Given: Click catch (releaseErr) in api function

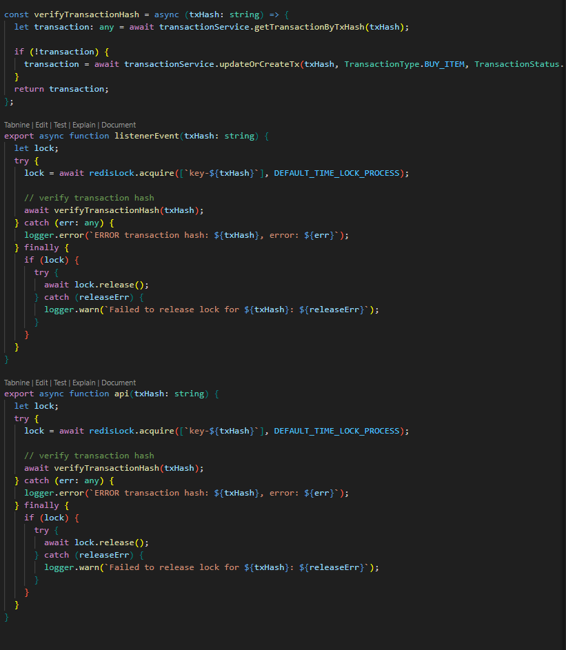Looking at the screenshot, I should click(89, 556).
